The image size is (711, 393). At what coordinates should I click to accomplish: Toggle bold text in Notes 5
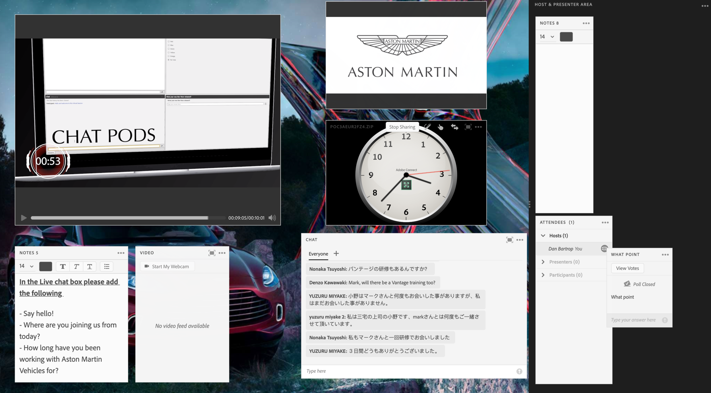pyautogui.click(x=63, y=266)
